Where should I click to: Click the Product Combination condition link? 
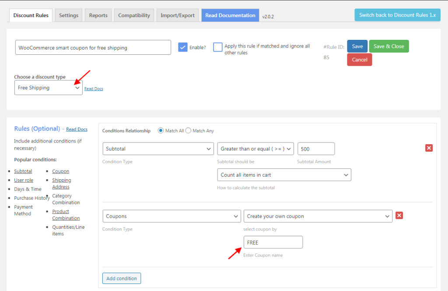[x=66, y=215]
